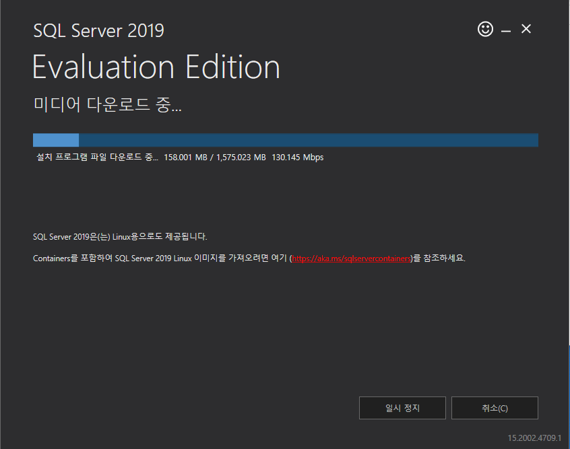The height and width of the screenshot is (449, 570).
Task: Click the Evaluation Edition heading
Action: [x=156, y=67]
